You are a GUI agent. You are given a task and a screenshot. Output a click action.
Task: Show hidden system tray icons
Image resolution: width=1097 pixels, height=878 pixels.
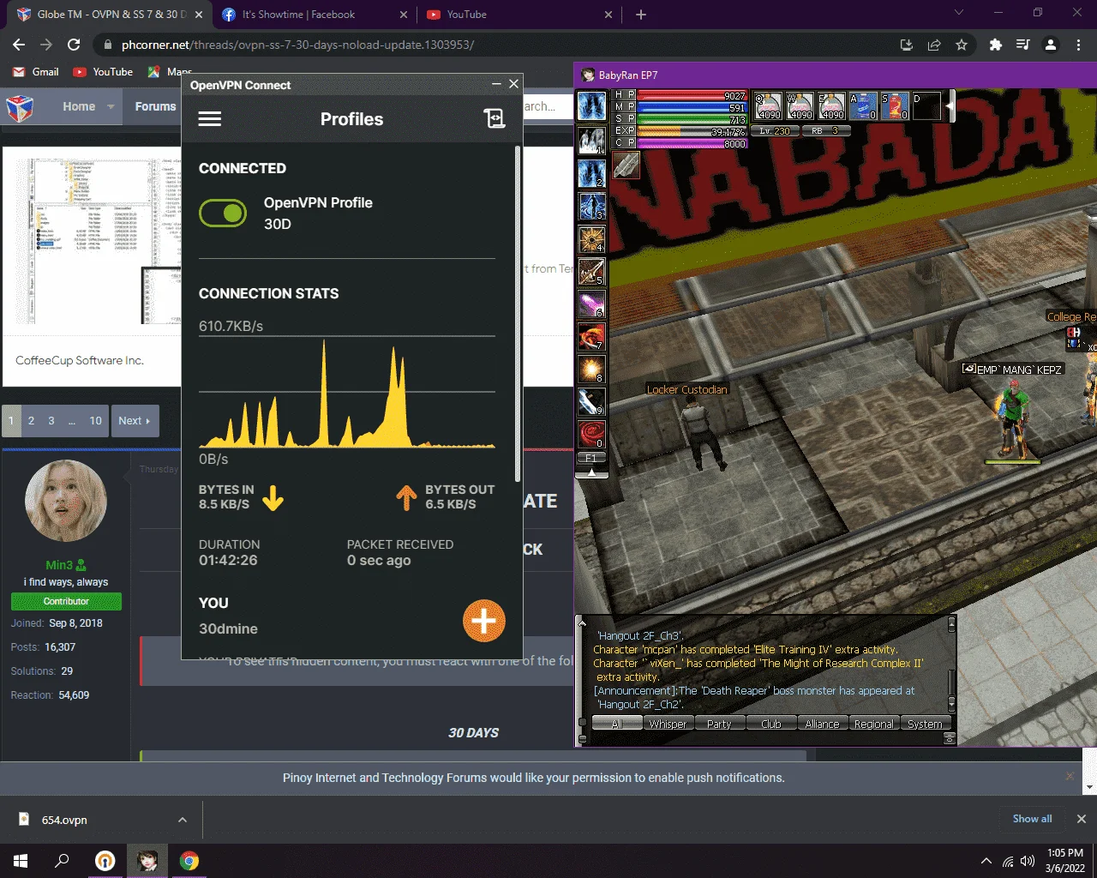pos(986,861)
